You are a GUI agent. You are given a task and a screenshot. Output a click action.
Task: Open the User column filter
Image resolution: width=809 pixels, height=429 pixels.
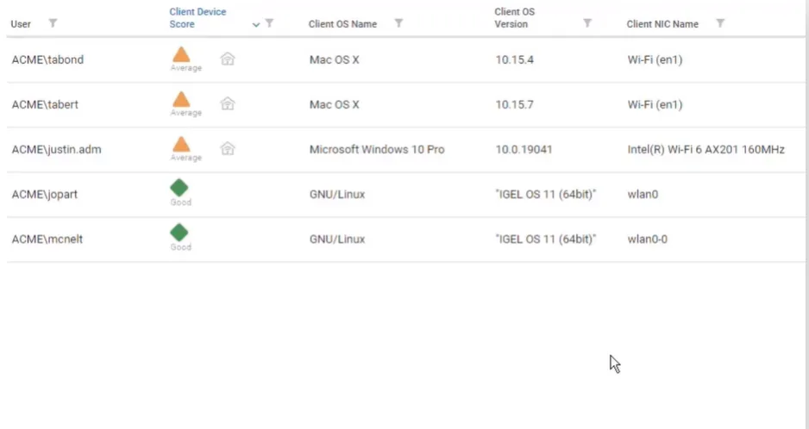click(53, 23)
